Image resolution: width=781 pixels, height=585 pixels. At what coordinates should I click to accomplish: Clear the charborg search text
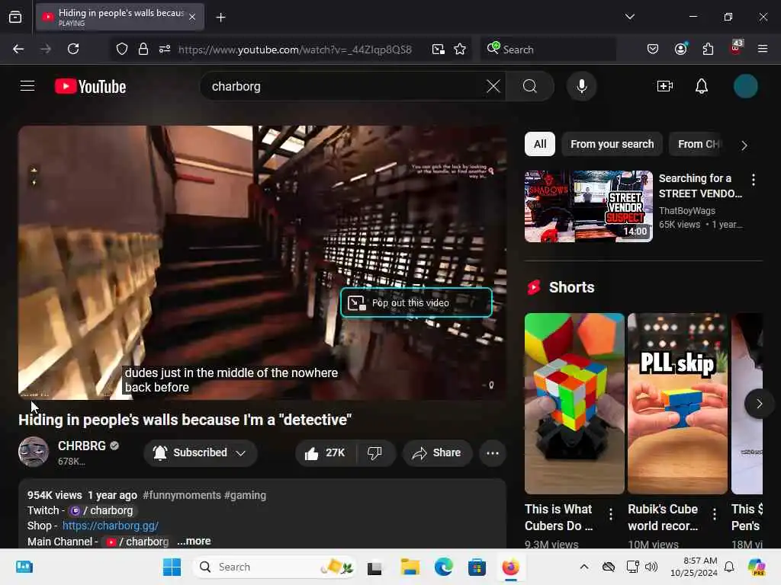pyautogui.click(x=493, y=86)
